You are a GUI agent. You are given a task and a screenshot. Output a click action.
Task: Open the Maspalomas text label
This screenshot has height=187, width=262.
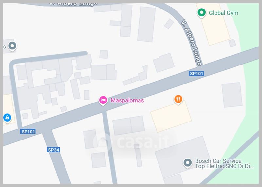[127, 100]
